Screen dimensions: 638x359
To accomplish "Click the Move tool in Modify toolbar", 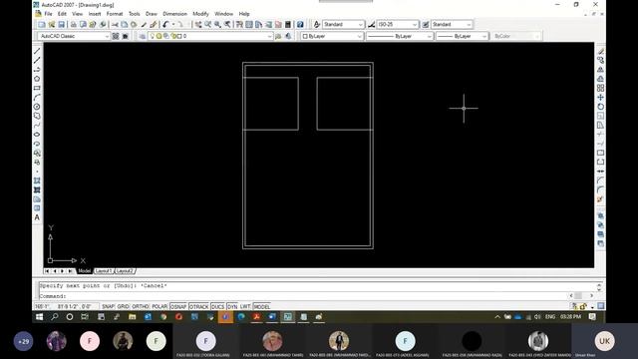I will tap(600, 98).
